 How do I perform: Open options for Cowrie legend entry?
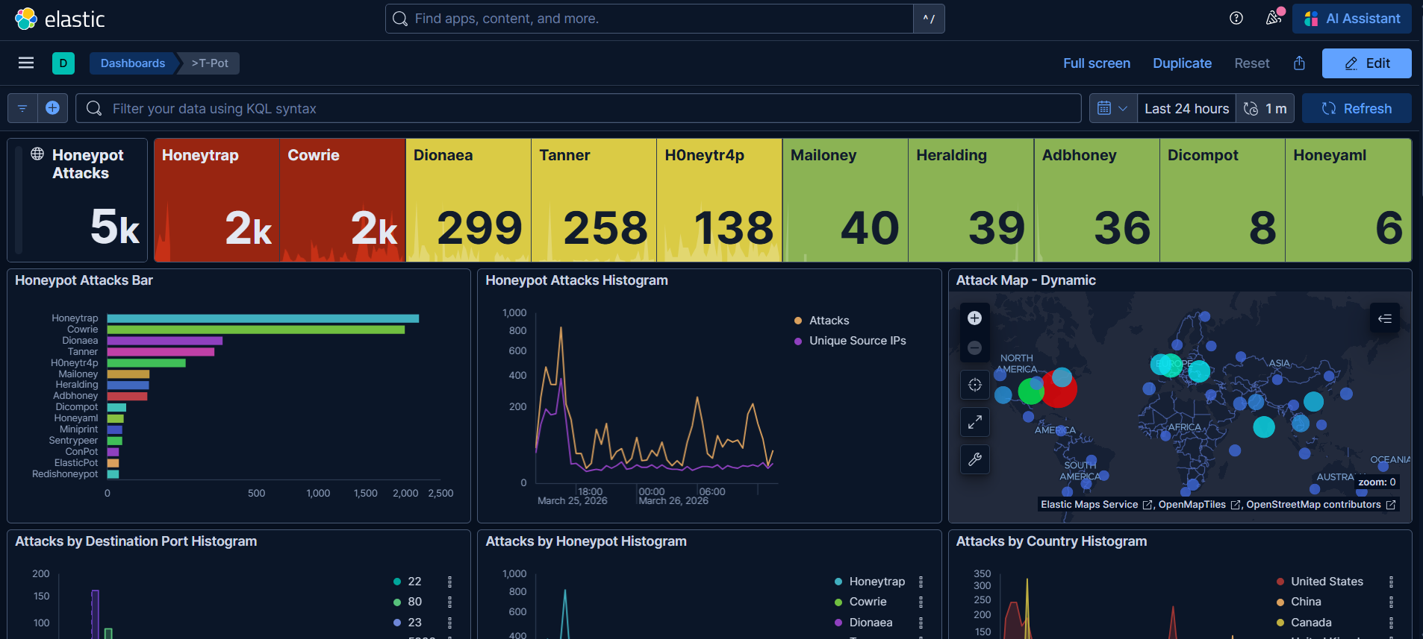click(x=921, y=602)
